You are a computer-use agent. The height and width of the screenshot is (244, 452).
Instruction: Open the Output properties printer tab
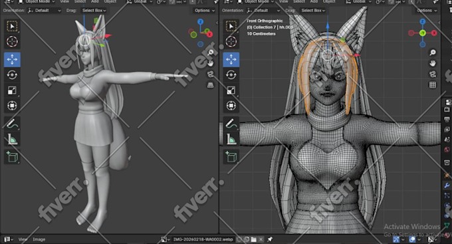pos(447,120)
